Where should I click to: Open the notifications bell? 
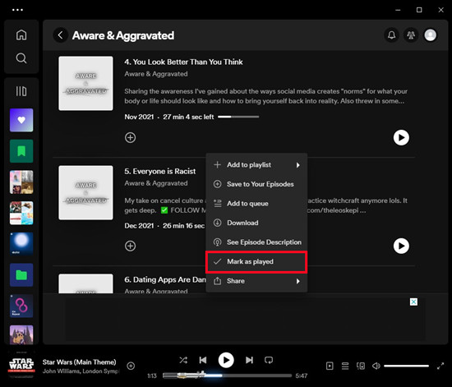click(x=391, y=35)
